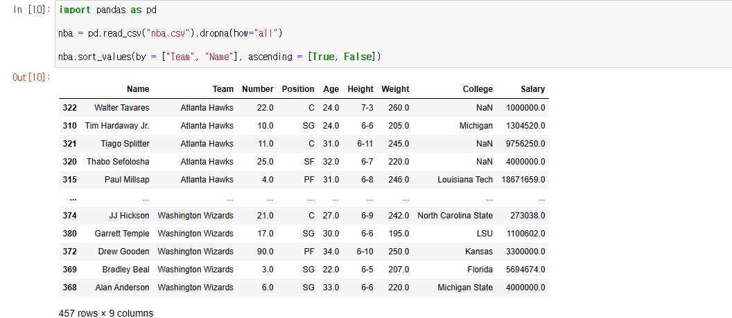Click the Height column header

tap(360, 89)
